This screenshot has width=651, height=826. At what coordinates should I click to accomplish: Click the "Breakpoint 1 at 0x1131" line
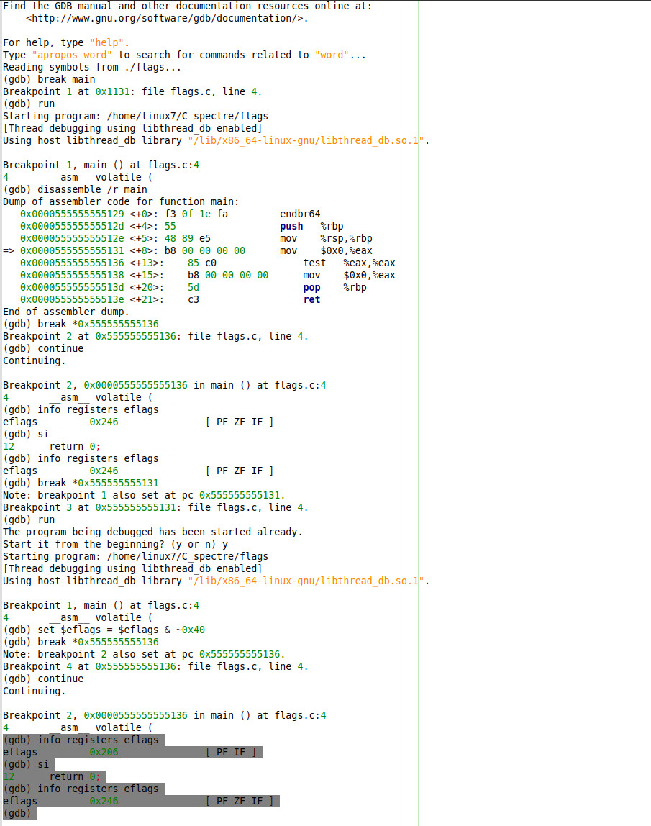pyautogui.click(x=132, y=91)
